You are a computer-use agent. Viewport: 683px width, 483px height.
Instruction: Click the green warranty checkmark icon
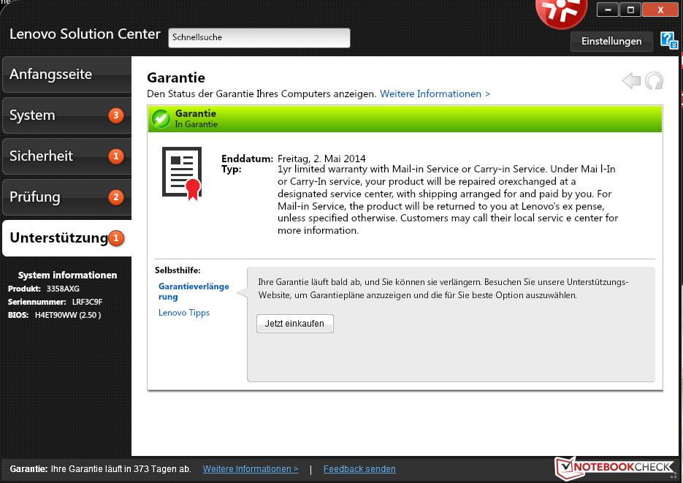161,118
